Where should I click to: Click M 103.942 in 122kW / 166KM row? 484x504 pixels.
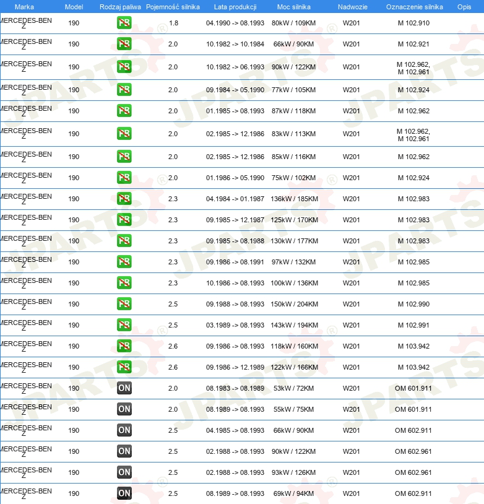point(413,367)
